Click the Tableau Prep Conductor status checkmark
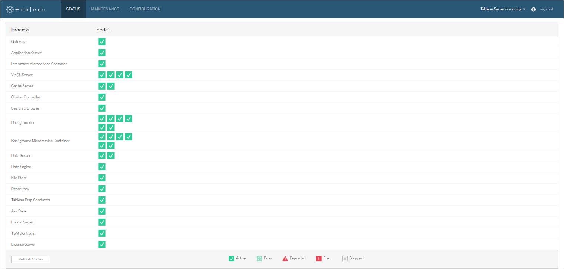The image size is (564, 269). (102, 200)
